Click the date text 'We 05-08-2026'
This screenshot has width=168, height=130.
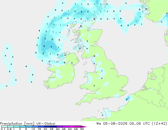tap(112, 124)
